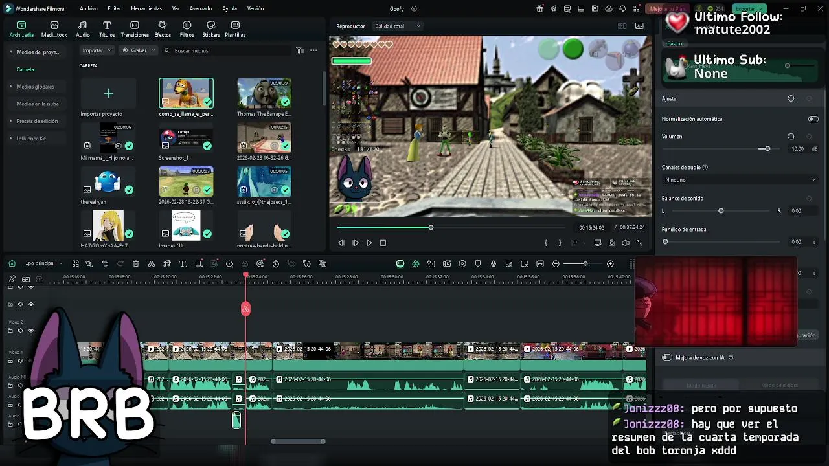
Task: Open Canales de audio Ninguno dropdown
Action: tap(740, 180)
